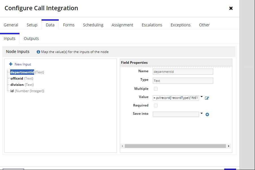The width and height of the screenshot is (255, 170).
Task: Select the Inputs sub-tab
Action: coord(9,39)
